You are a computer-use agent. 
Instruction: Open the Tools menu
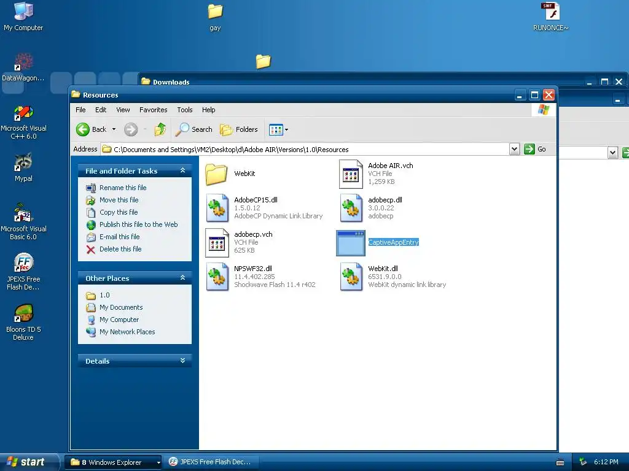point(184,110)
